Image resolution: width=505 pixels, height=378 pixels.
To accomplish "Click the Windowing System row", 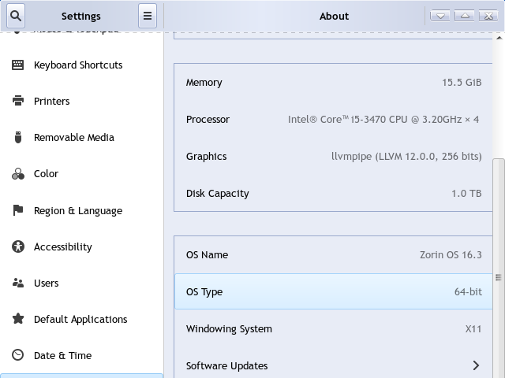I will 334,329.
